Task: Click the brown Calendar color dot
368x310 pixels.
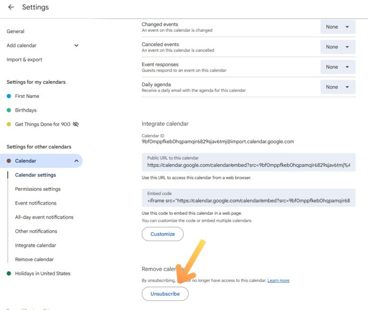Action: 9,161
